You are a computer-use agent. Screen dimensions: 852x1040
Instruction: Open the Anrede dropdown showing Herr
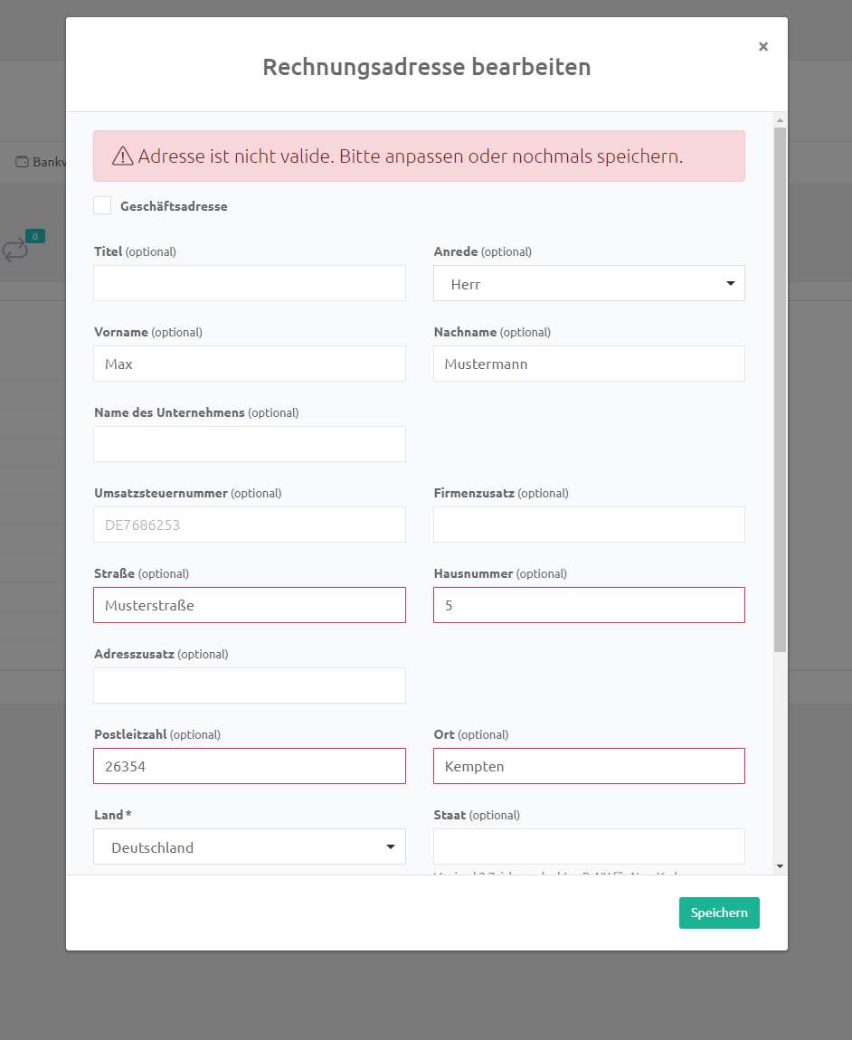tap(589, 283)
